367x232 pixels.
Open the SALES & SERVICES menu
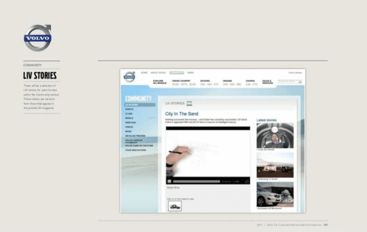pyautogui.click(x=268, y=82)
